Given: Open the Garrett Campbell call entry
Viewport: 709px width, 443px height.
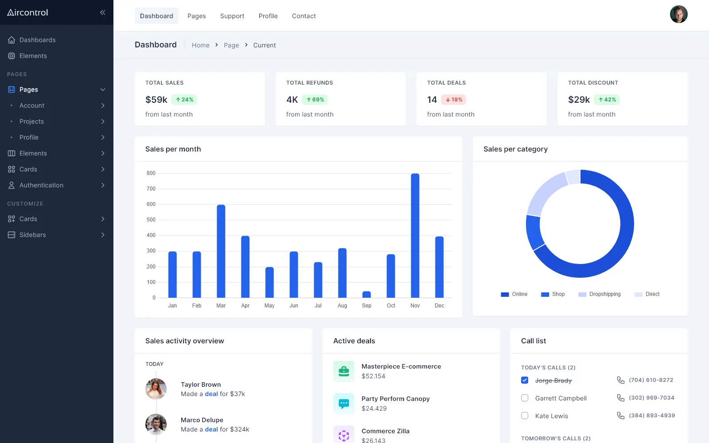Looking at the screenshot, I should (561, 398).
